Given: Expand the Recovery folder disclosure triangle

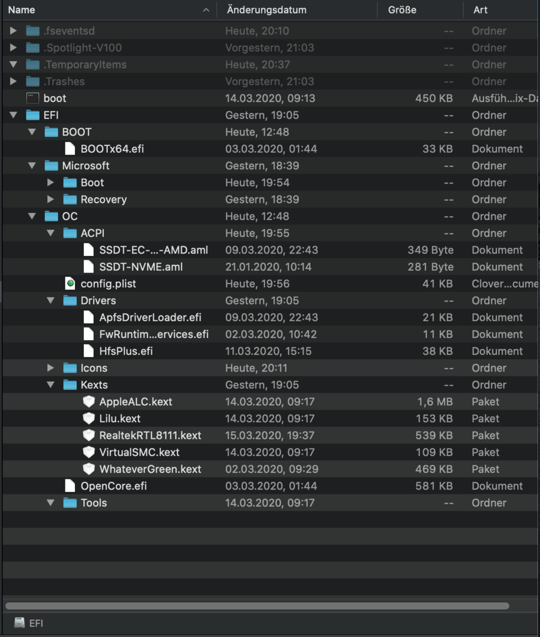Looking at the screenshot, I should [x=51, y=199].
